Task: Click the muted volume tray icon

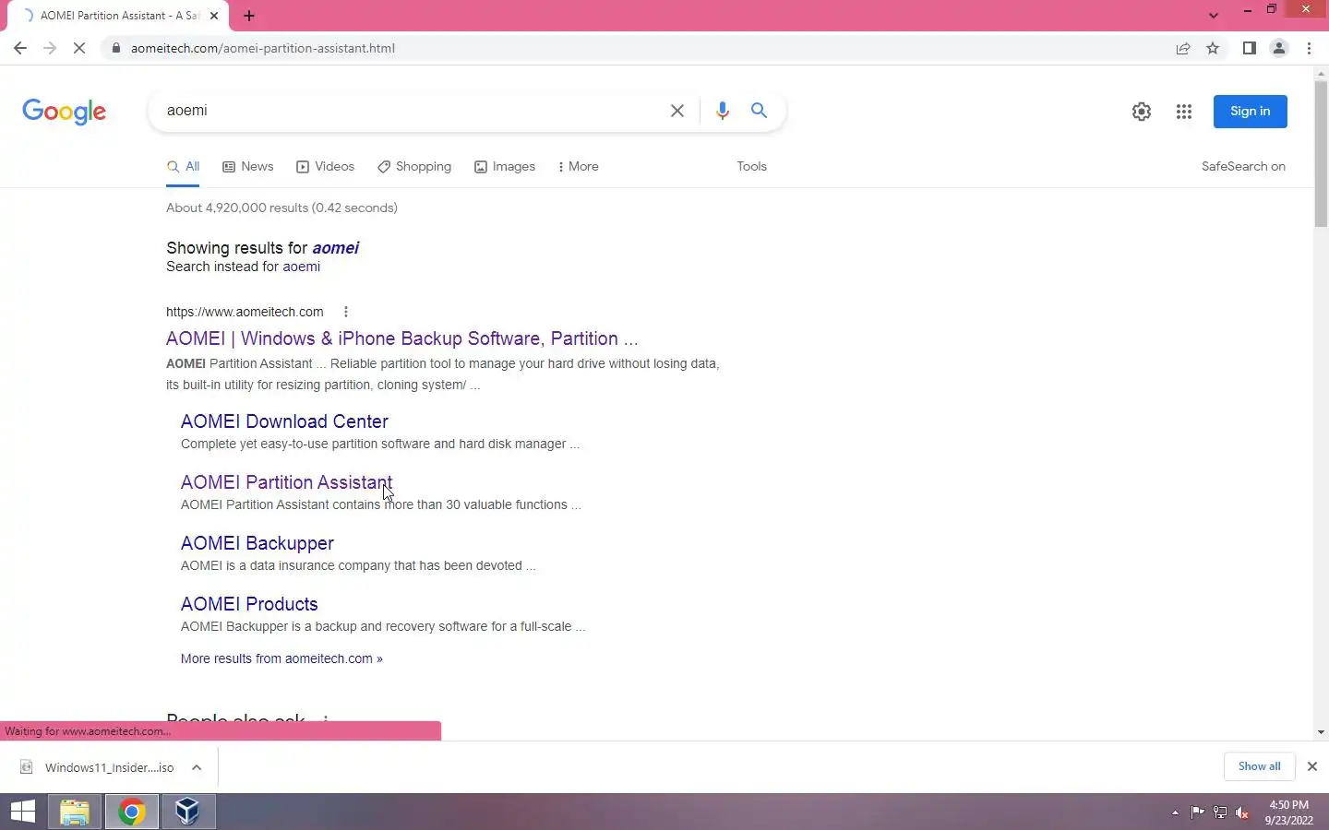Action: coord(1242,812)
